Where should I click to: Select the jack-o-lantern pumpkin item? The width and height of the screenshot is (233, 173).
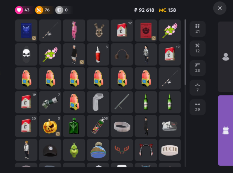pos(50,126)
